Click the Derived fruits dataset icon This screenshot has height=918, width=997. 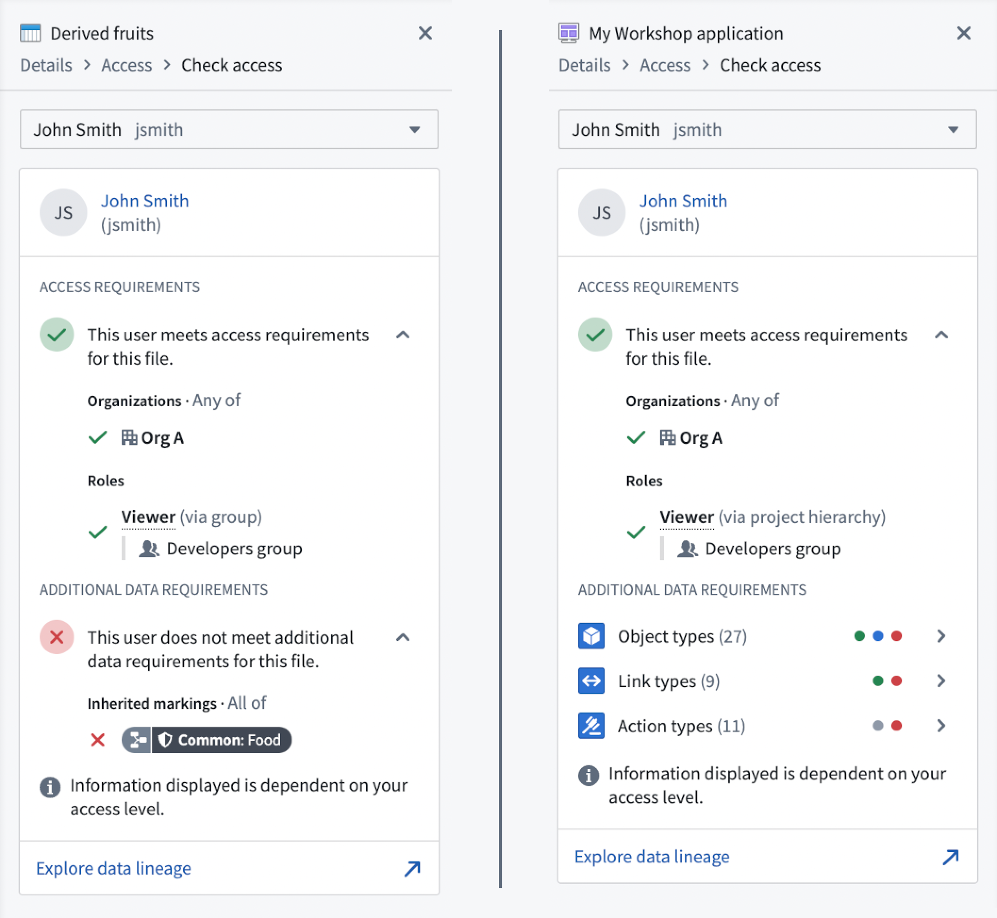coord(30,33)
